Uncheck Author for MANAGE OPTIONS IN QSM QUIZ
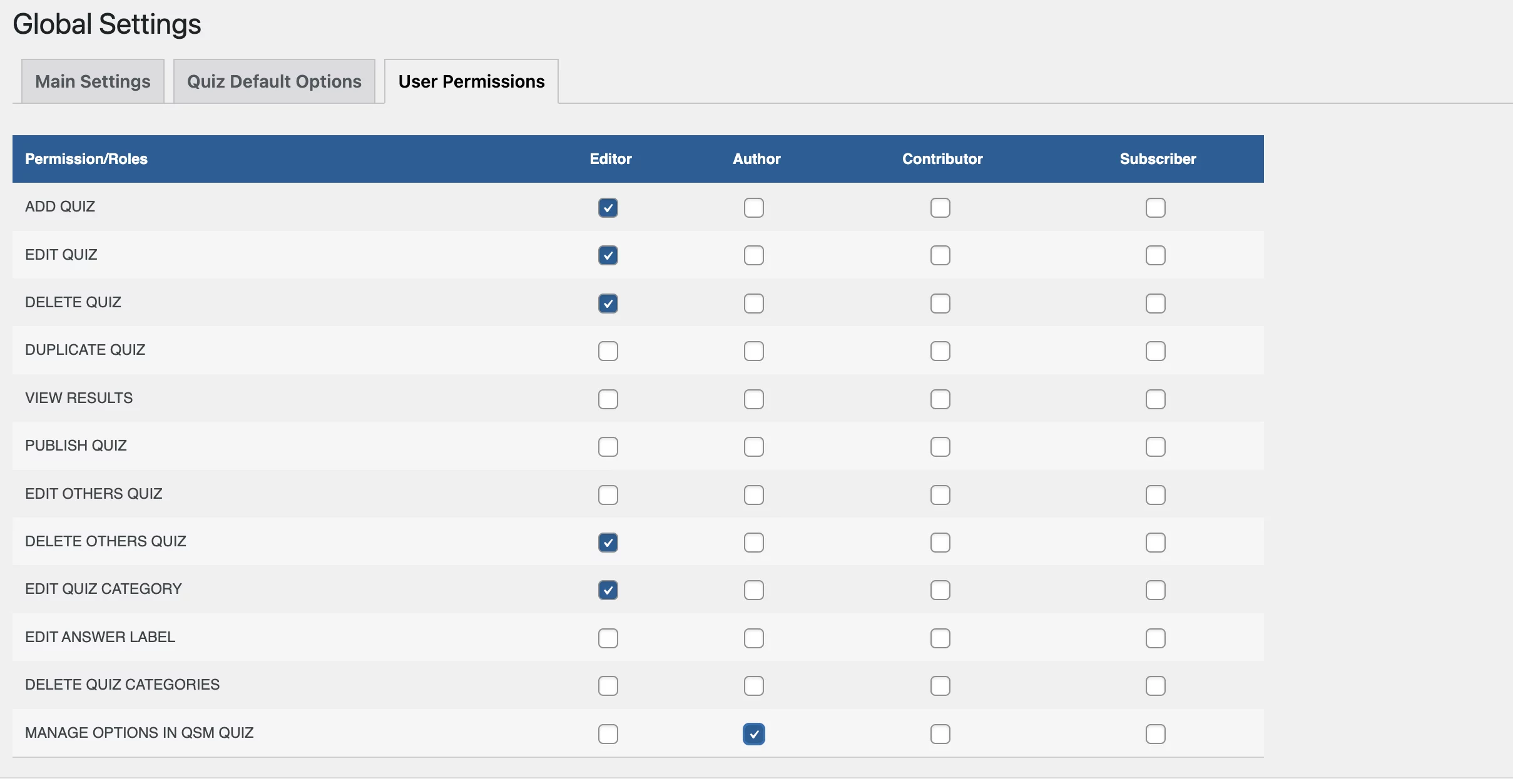 point(754,734)
